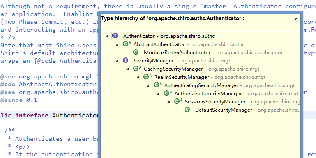Select the SecurityManager entry in hierarchy

pyautogui.click(x=182, y=61)
